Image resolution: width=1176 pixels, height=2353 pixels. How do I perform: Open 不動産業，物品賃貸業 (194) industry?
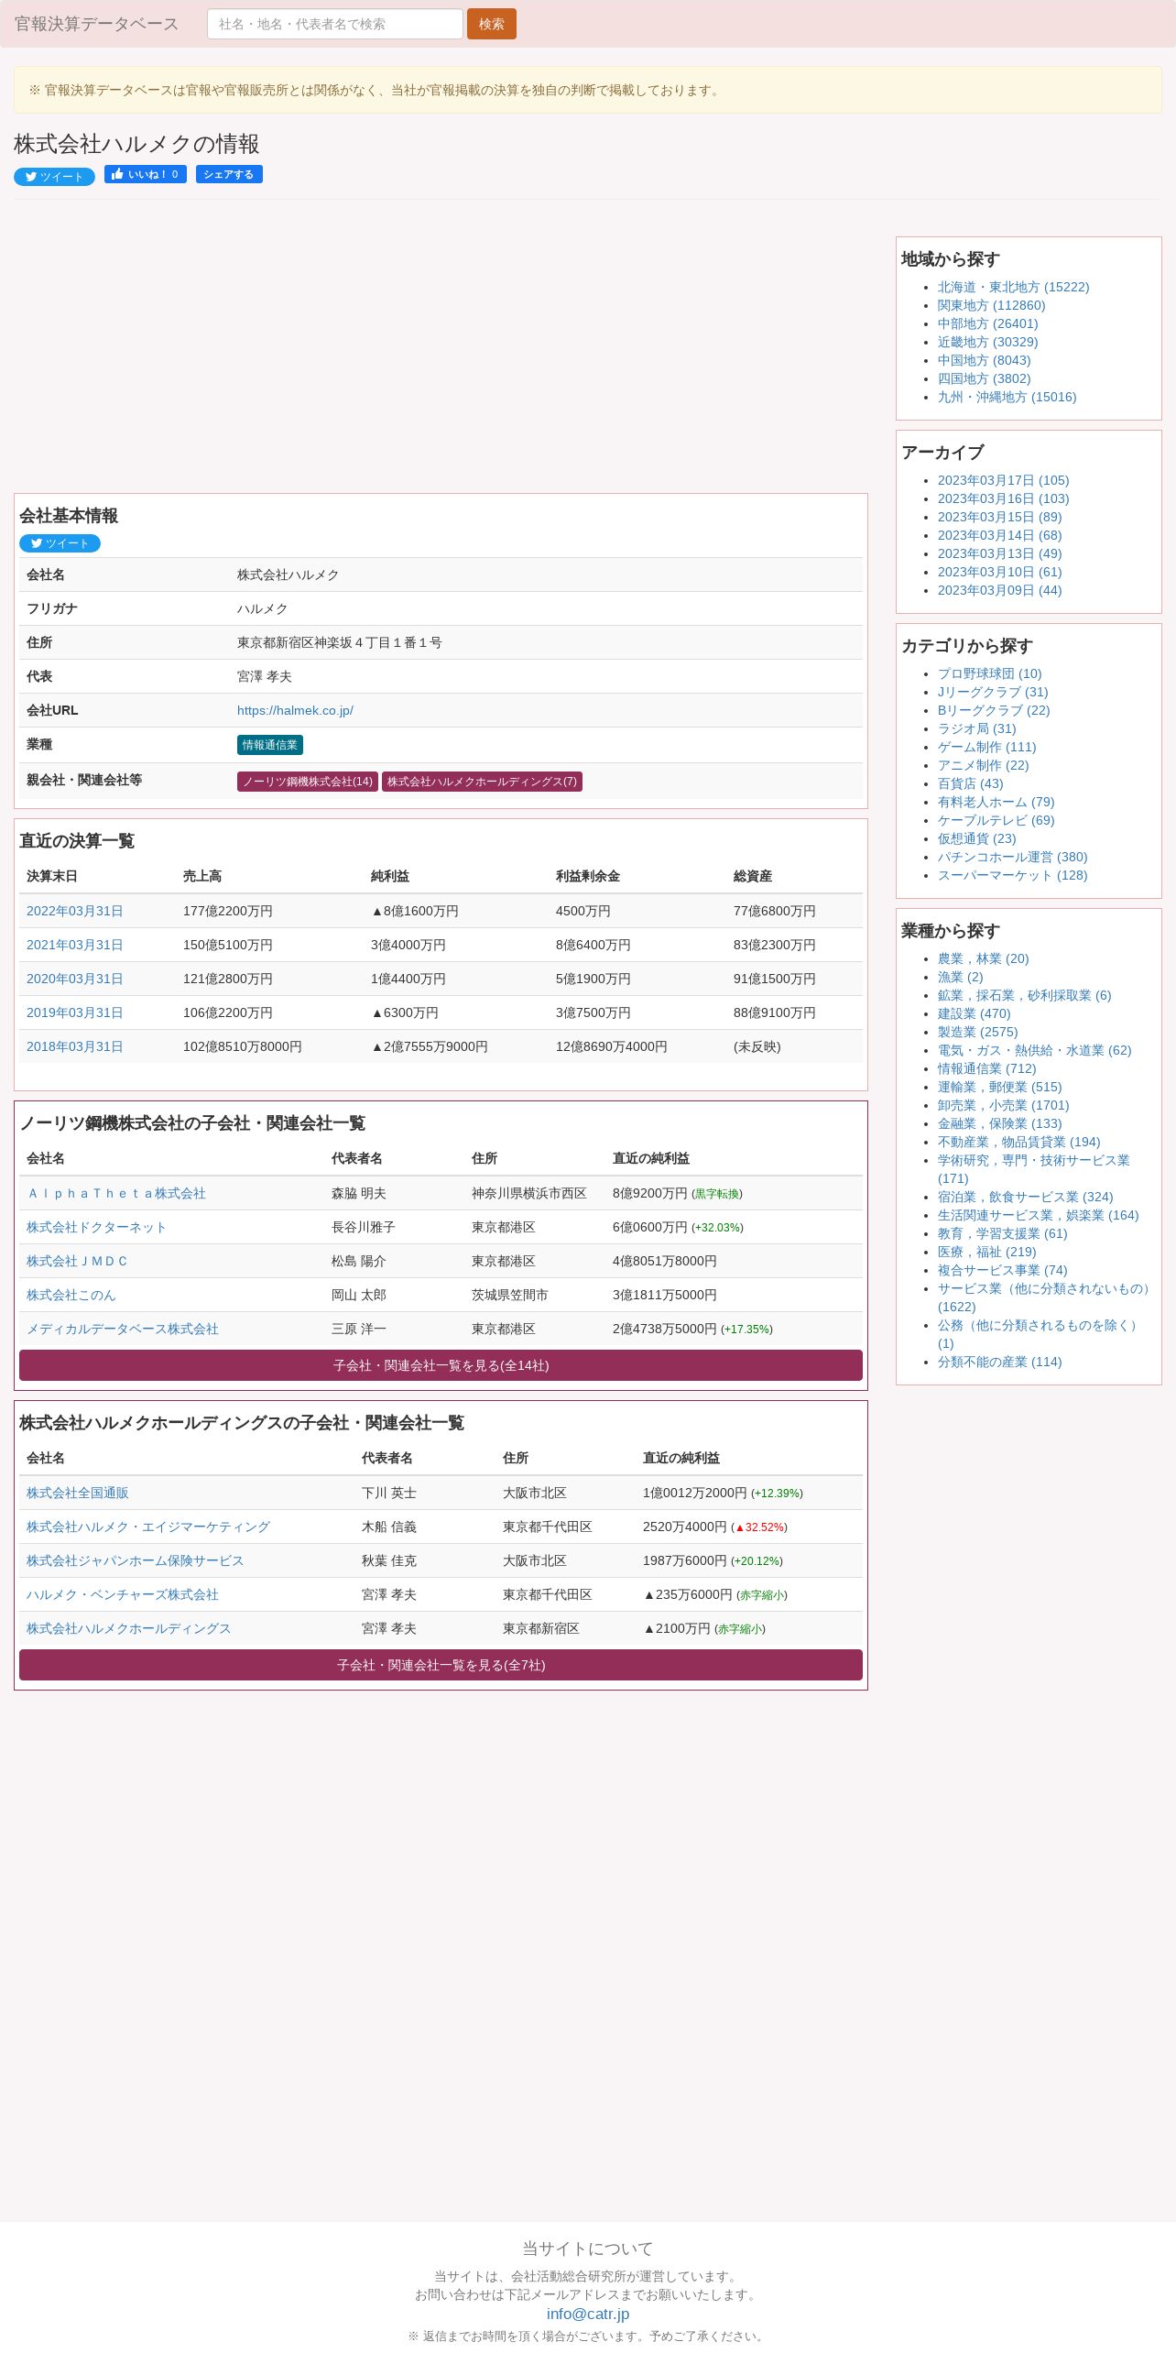pyautogui.click(x=1018, y=1142)
